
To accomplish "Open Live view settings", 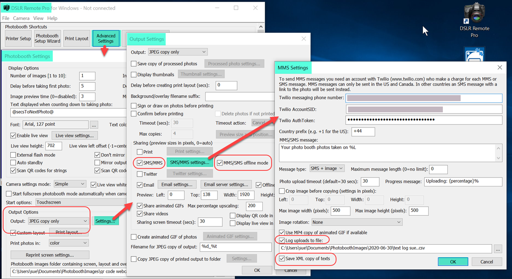I will (x=75, y=136).
